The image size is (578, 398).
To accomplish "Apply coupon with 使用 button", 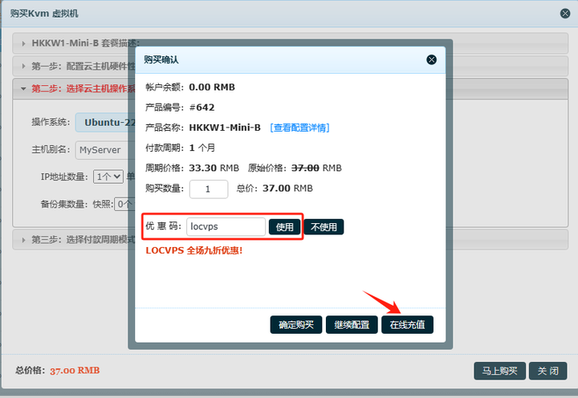I will click(284, 226).
